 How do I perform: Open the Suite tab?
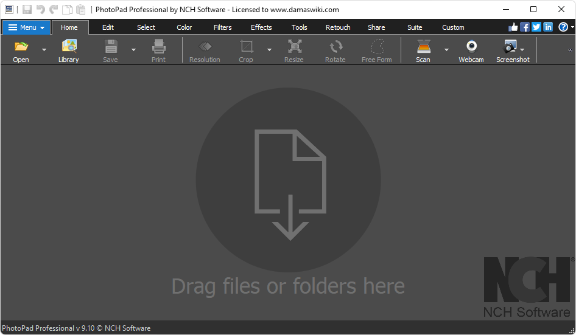pos(415,27)
